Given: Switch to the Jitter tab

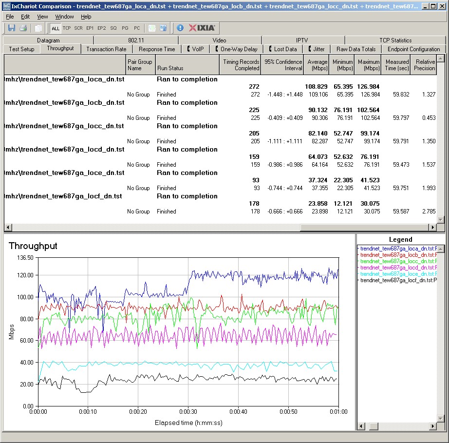Looking at the screenshot, I should 317,49.
